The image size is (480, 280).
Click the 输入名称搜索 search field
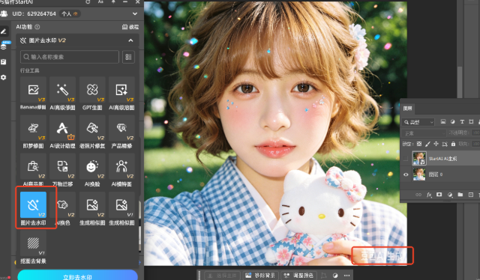tap(70, 57)
